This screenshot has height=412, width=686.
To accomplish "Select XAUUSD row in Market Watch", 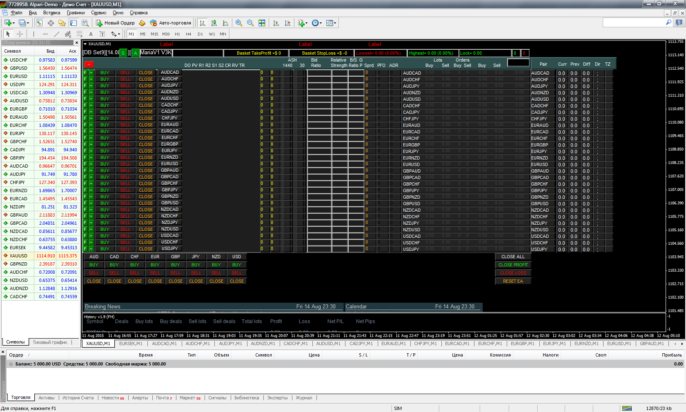I will [41, 256].
